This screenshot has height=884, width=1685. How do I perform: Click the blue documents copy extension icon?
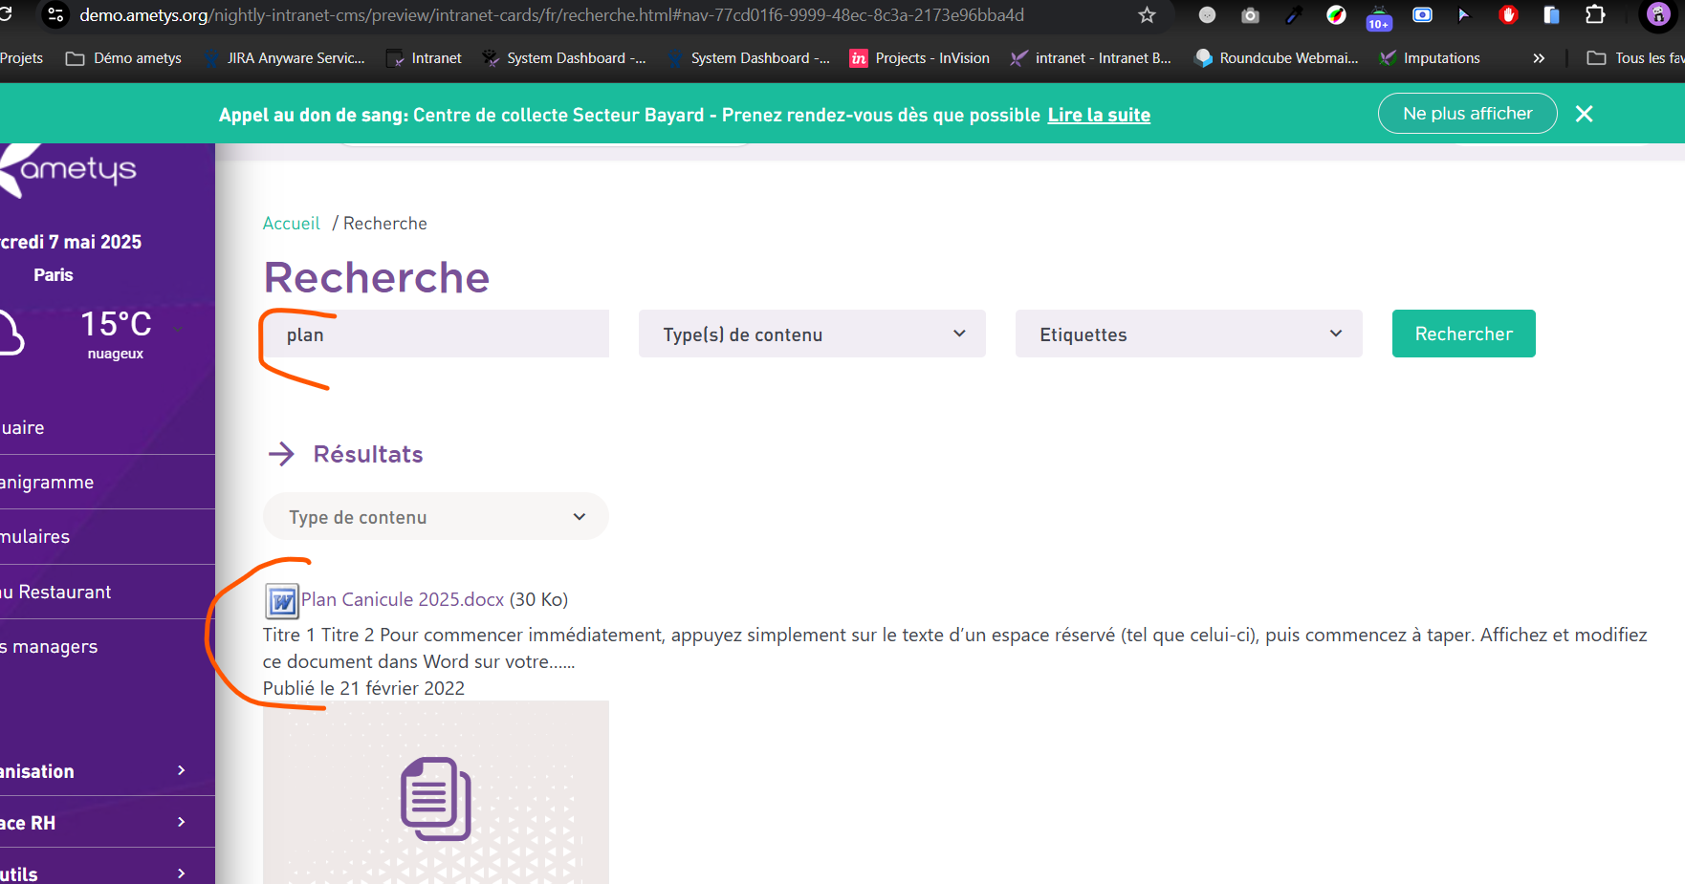pos(1551,15)
